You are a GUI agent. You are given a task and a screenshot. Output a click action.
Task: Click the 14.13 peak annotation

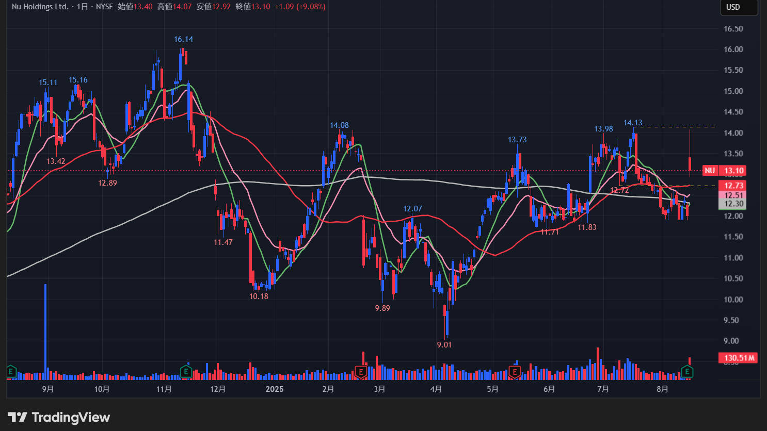(x=633, y=123)
